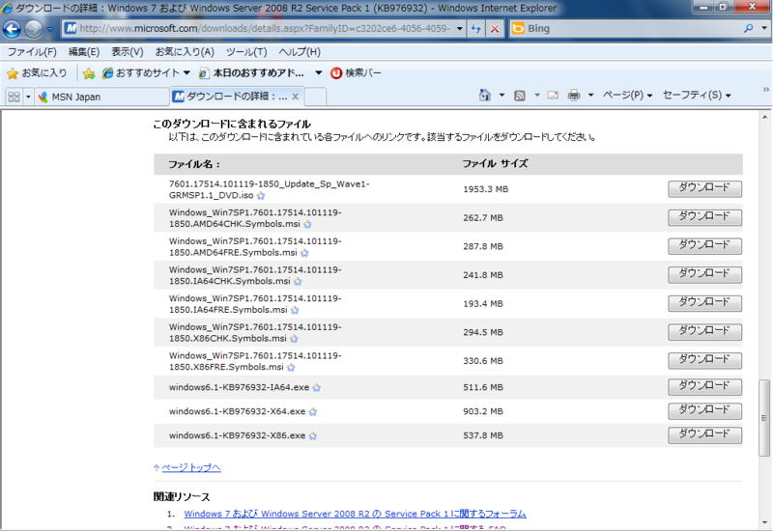Open the 編集(E) menu

click(x=84, y=52)
